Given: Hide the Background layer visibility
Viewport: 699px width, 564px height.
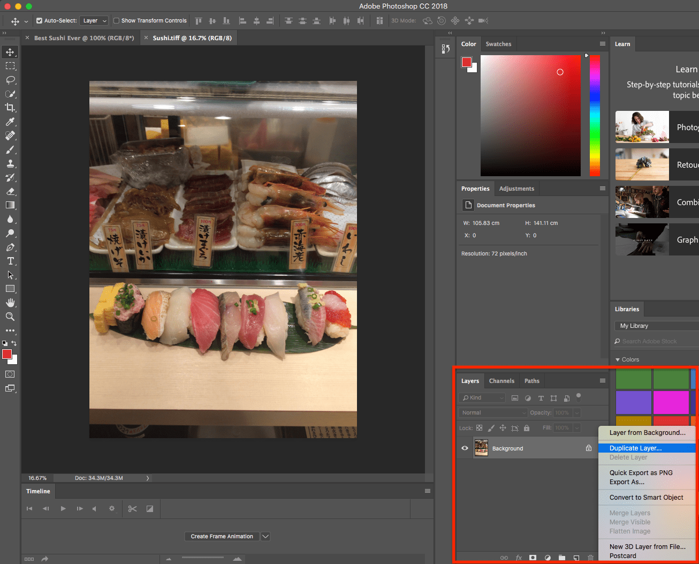Looking at the screenshot, I should (x=465, y=448).
